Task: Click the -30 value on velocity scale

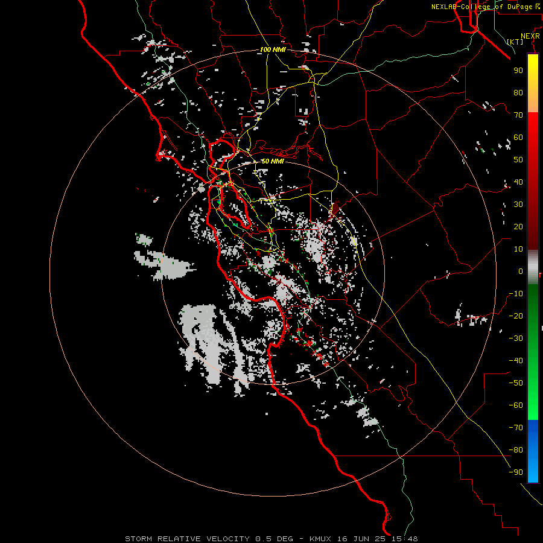Action: 516,338
